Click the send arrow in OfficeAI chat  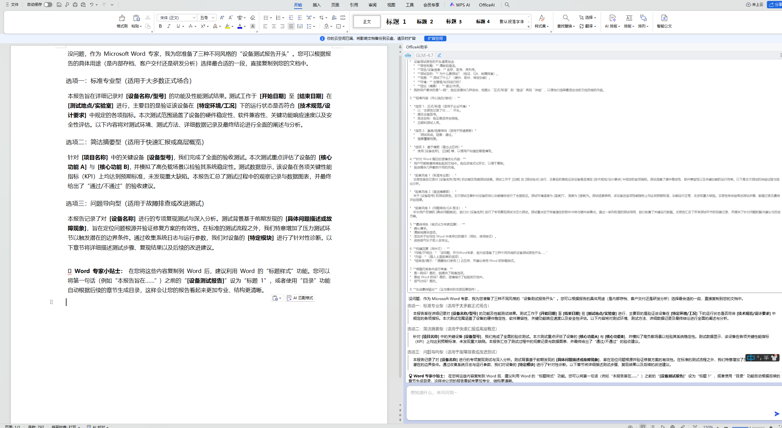pyautogui.click(x=776, y=414)
